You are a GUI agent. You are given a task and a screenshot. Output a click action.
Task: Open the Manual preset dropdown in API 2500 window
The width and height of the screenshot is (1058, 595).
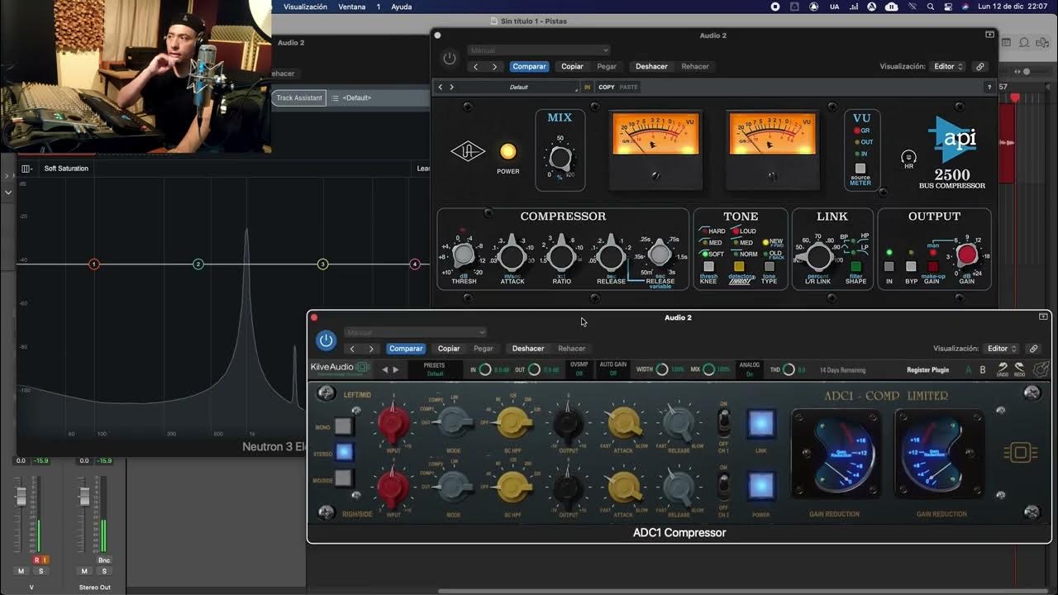[x=538, y=50]
